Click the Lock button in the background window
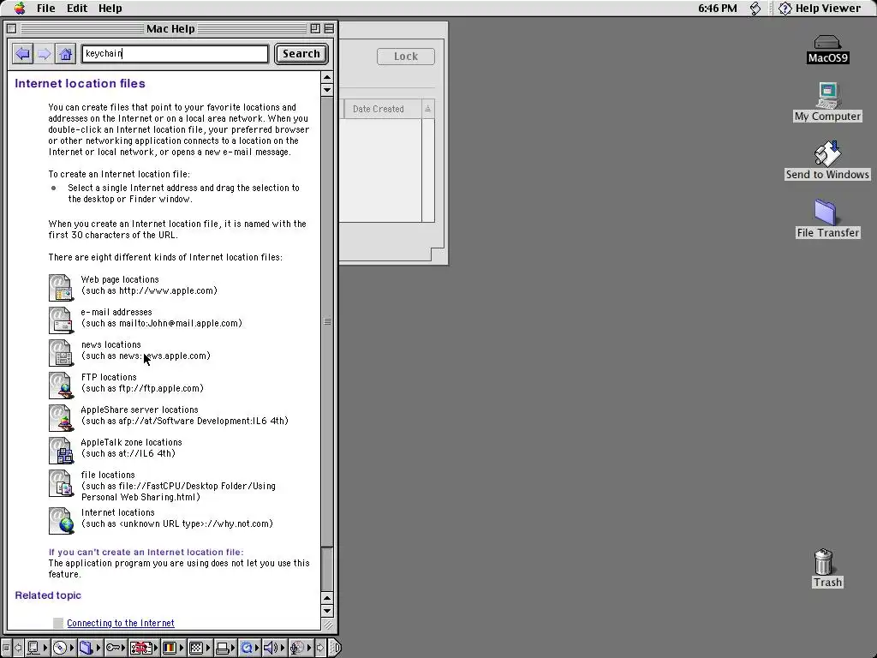 point(405,57)
